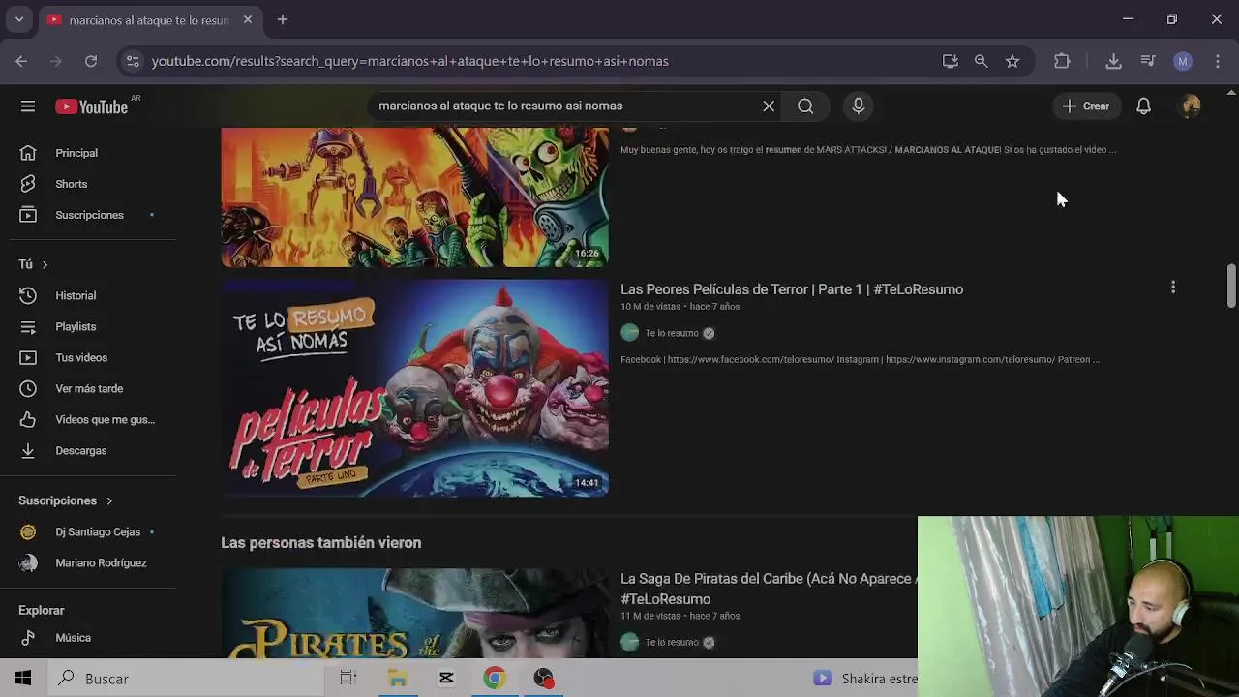
Task: Open Te lo resumo channel under Piratas video
Action: [672, 642]
